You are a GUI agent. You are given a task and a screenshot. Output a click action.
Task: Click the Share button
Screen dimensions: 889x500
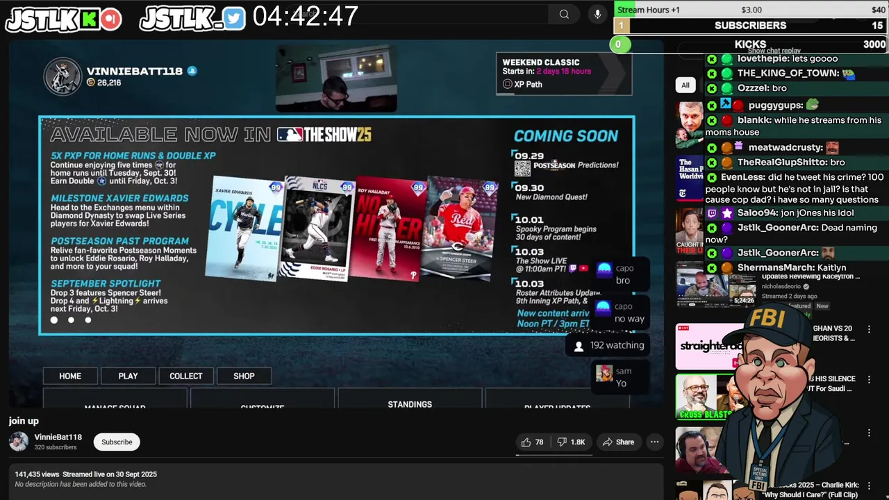pos(618,442)
